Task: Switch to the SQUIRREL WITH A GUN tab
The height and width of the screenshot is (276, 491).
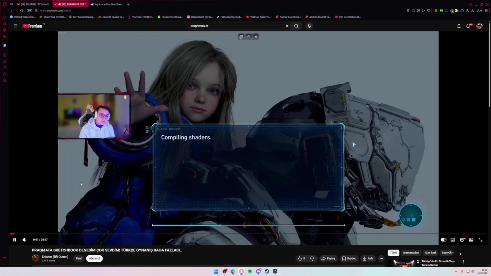Action: pos(33,4)
